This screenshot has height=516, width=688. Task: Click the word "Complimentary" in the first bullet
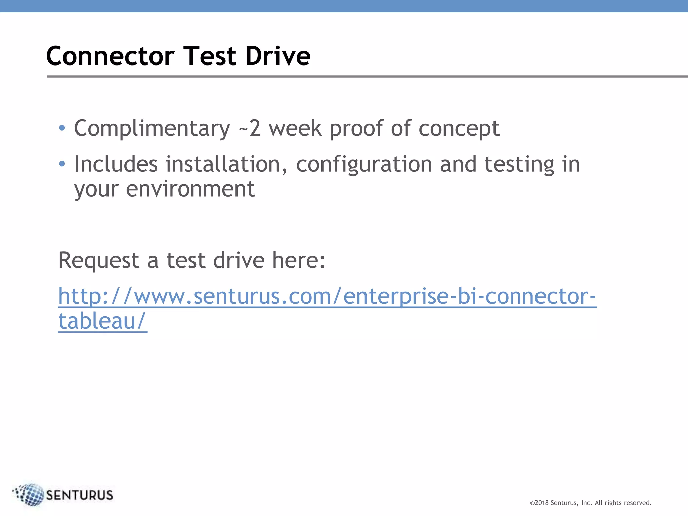point(152,128)
